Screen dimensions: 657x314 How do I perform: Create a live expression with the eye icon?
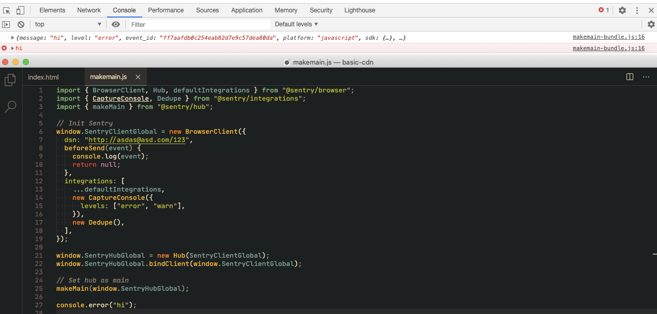coord(115,24)
